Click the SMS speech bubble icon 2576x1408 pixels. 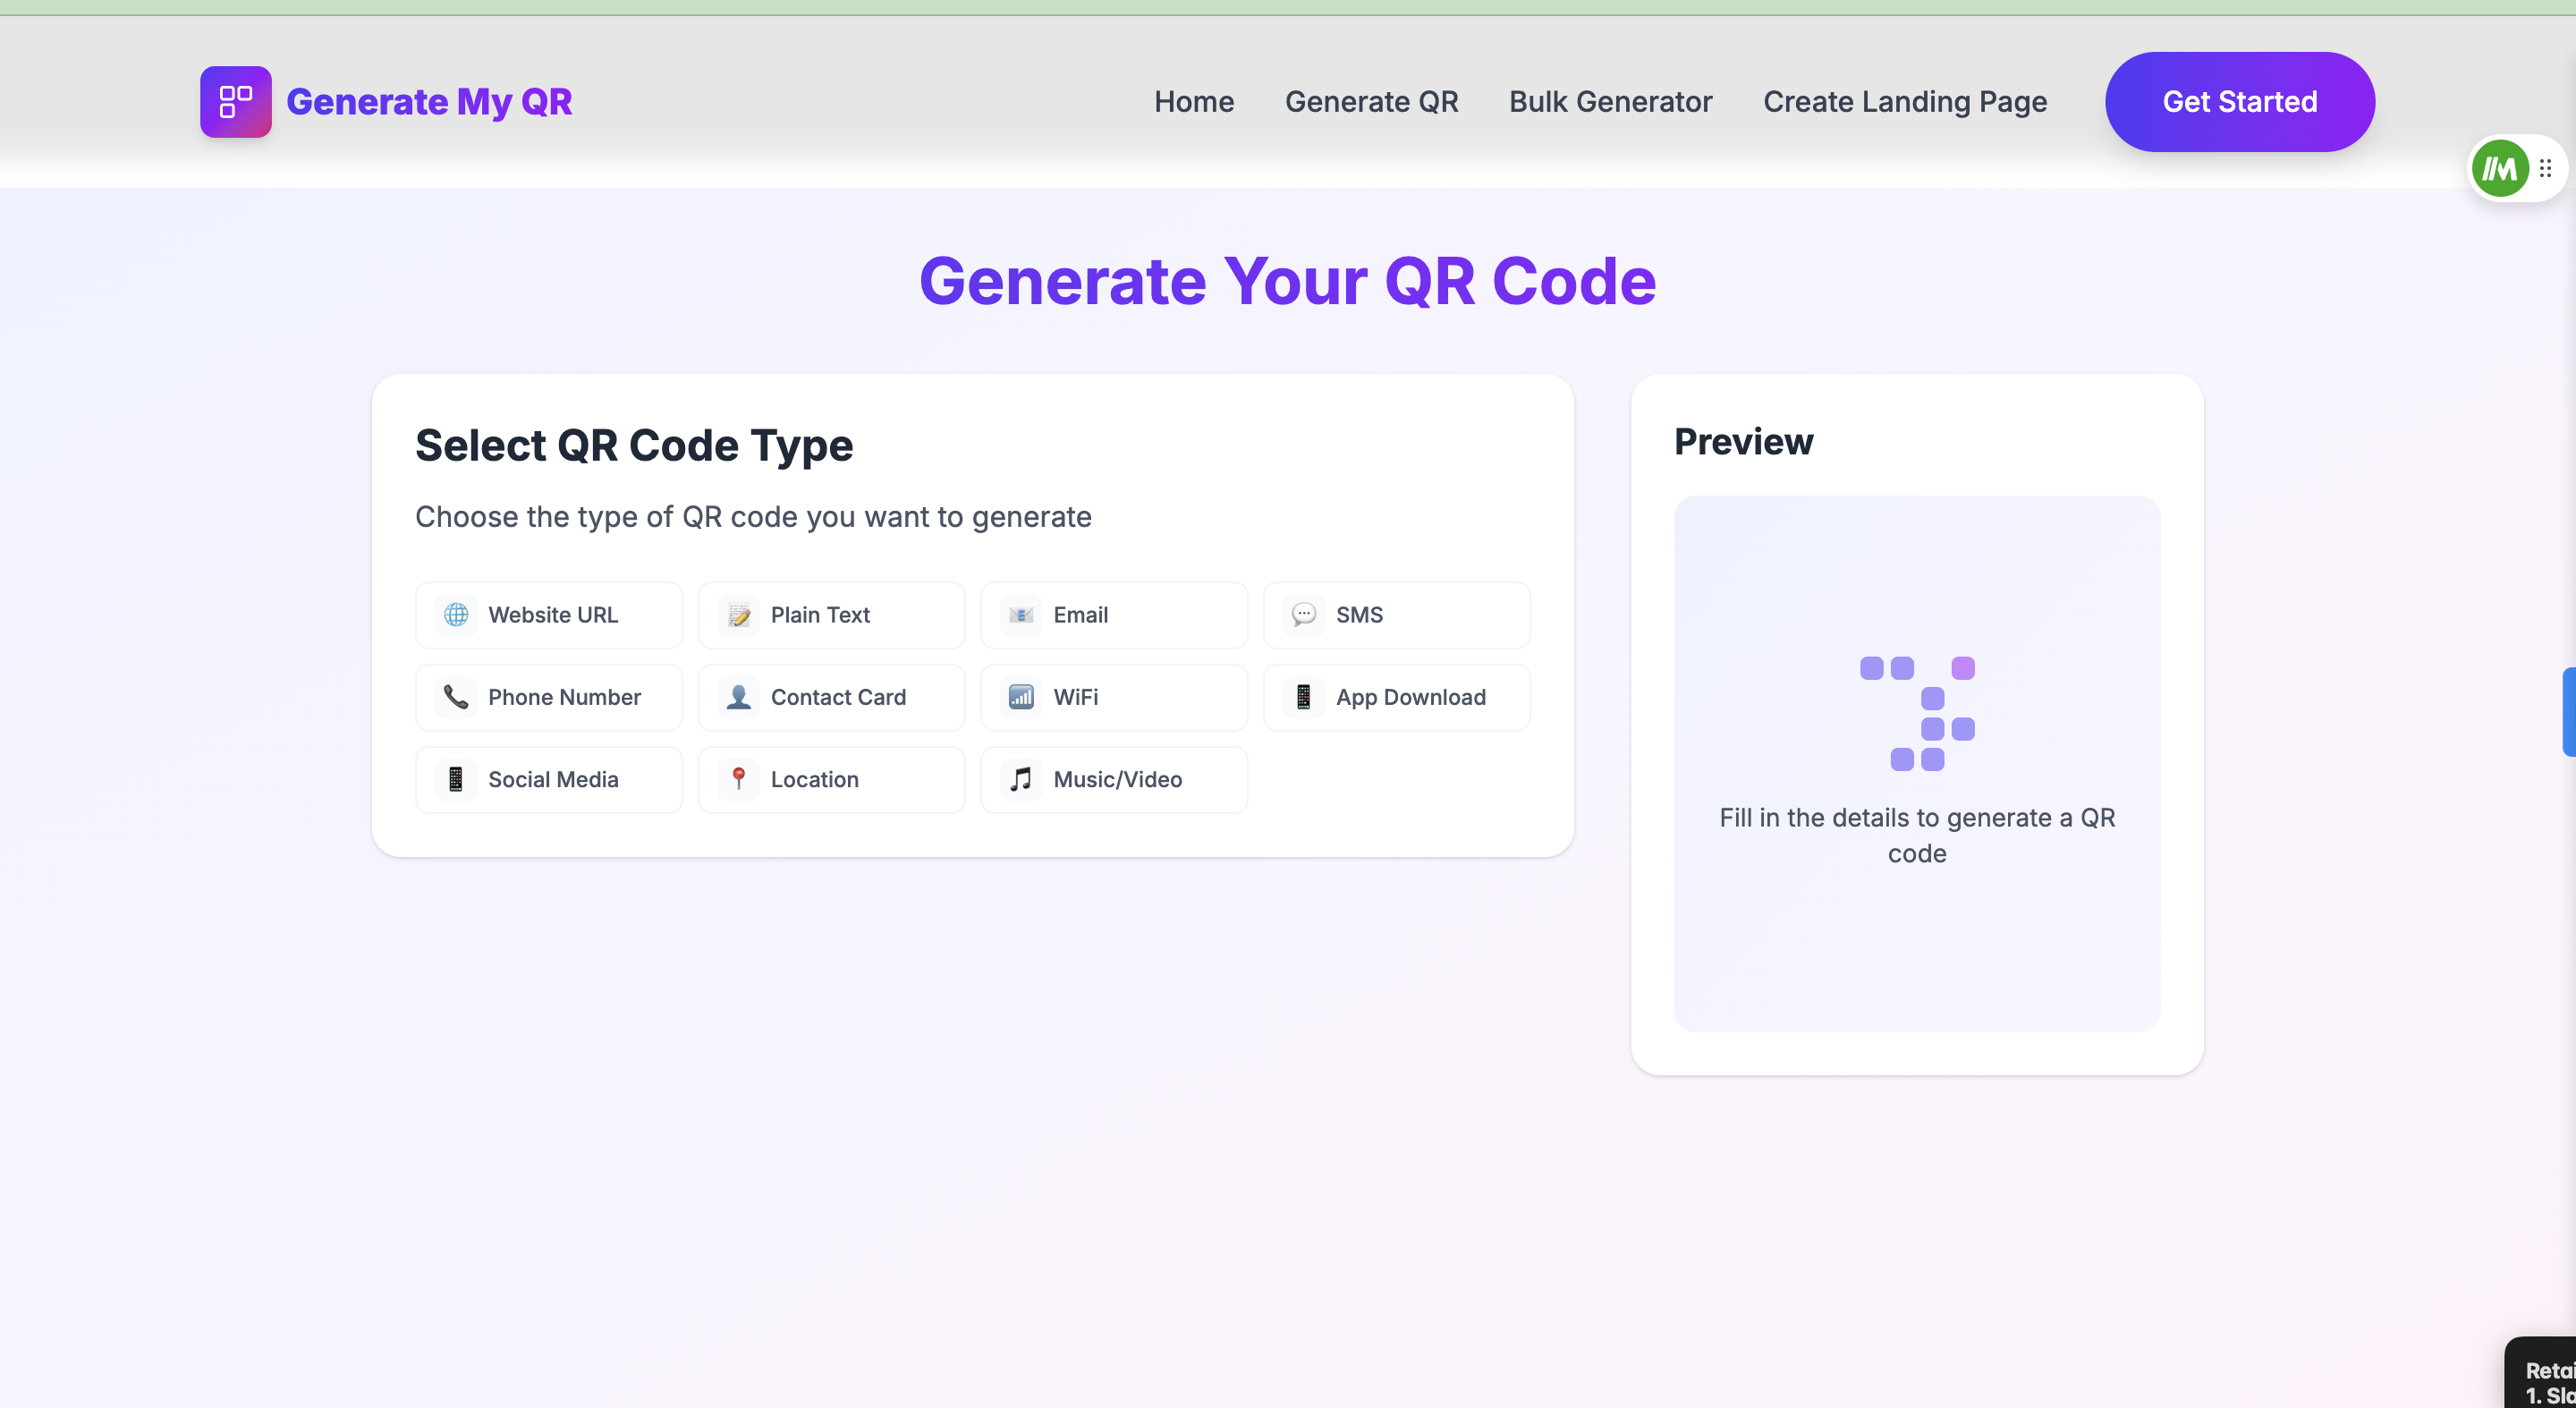click(1304, 615)
